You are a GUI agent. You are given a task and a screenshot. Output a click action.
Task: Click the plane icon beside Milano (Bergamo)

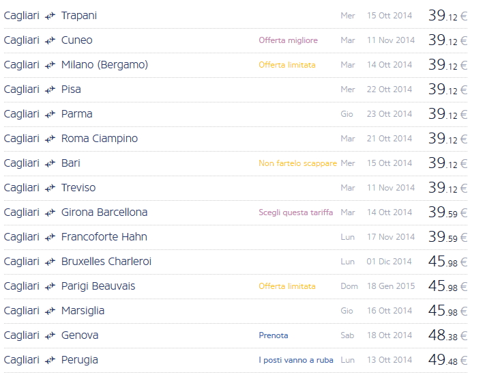click(x=50, y=65)
